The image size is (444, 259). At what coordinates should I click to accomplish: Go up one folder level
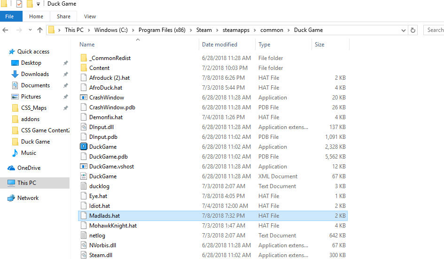[x=40, y=30]
